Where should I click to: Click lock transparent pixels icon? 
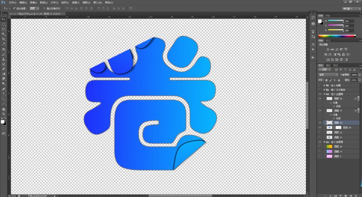point(326,80)
